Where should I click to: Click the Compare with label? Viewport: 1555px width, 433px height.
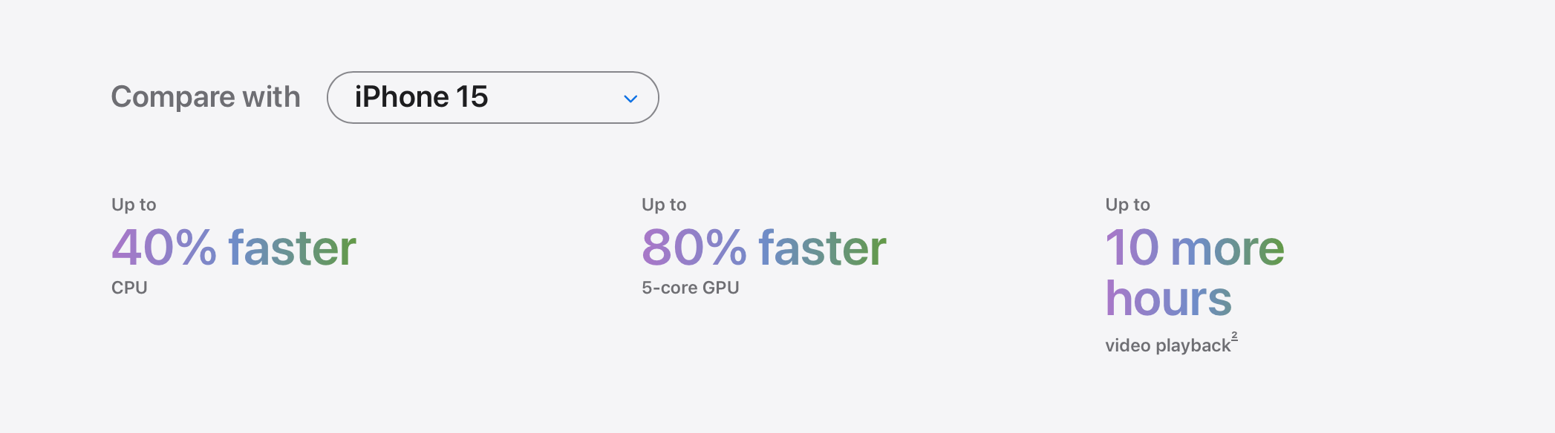pos(206,97)
